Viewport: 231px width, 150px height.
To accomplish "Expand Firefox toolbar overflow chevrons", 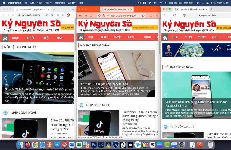I will click(151, 15).
